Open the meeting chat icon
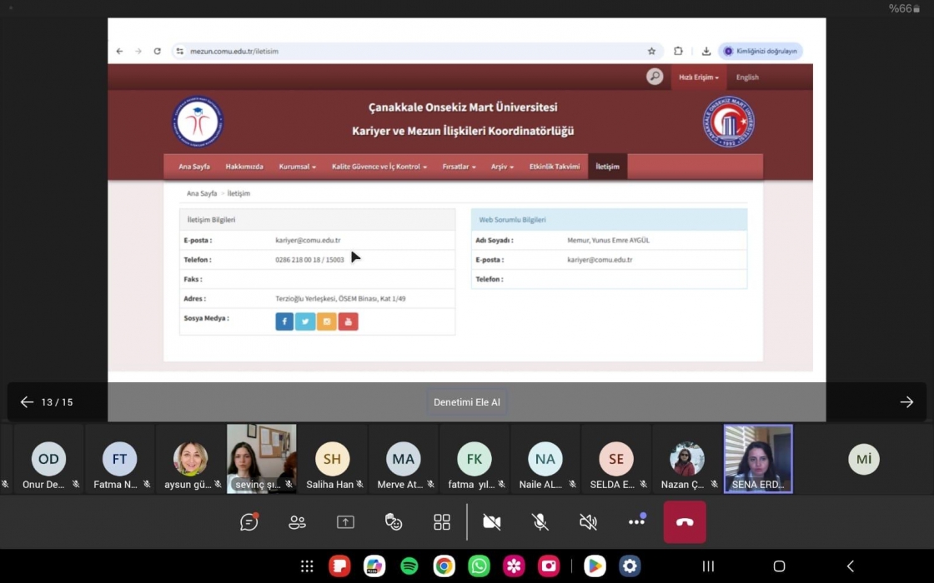Image resolution: width=934 pixels, height=583 pixels. 249,521
